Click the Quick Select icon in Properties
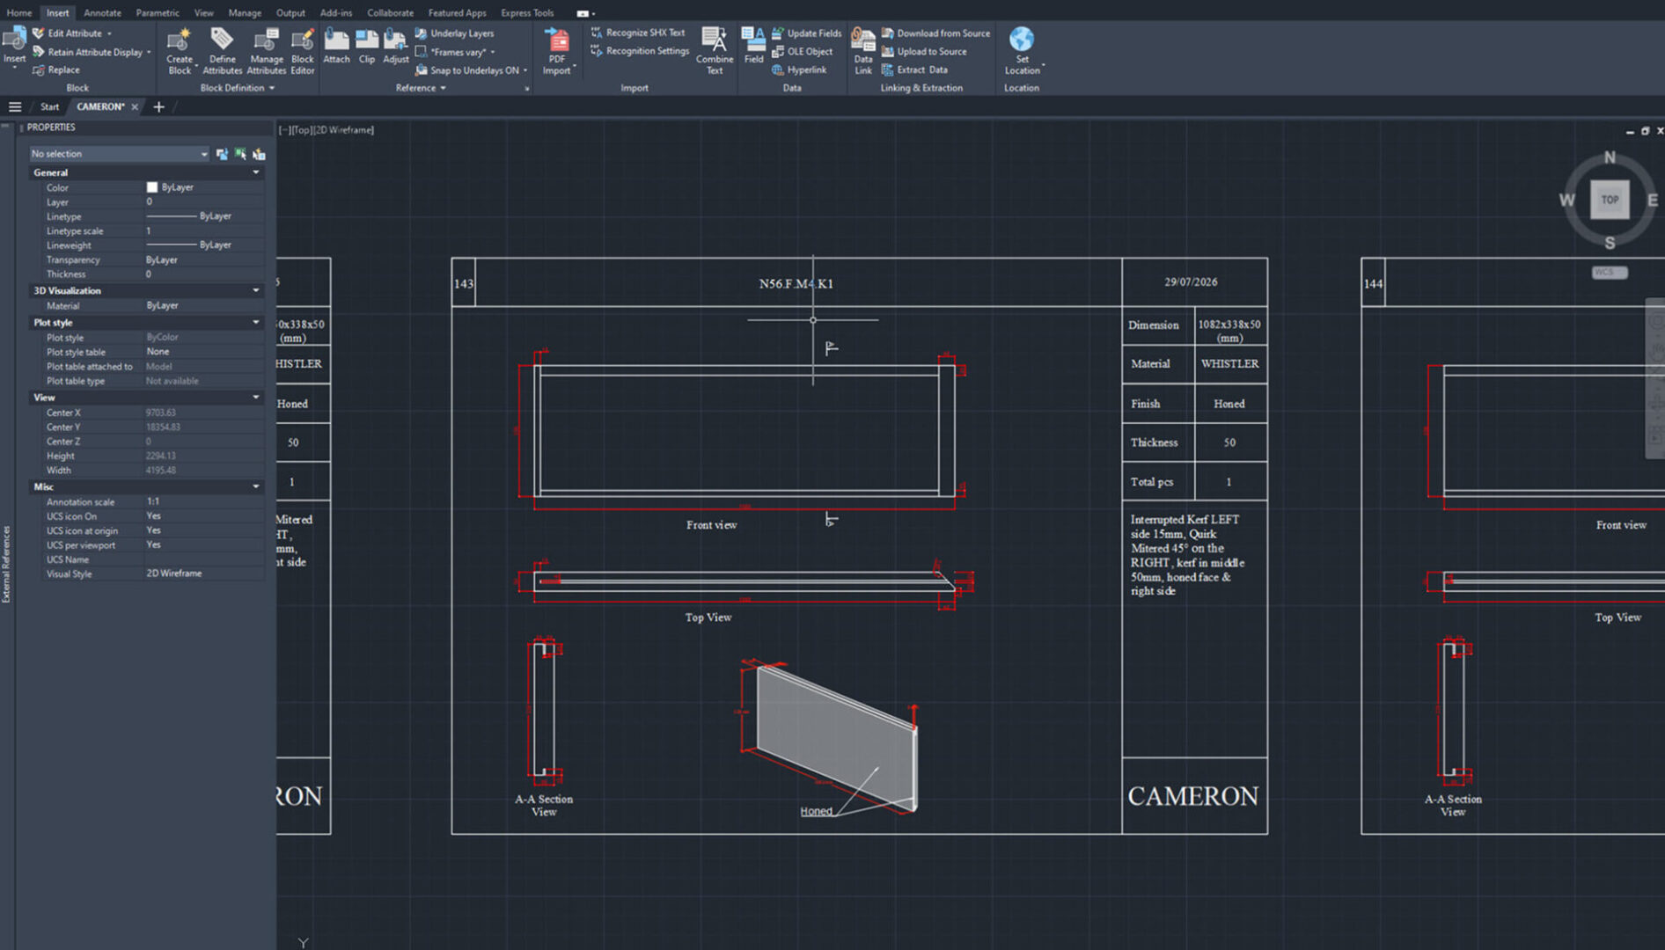 [259, 154]
